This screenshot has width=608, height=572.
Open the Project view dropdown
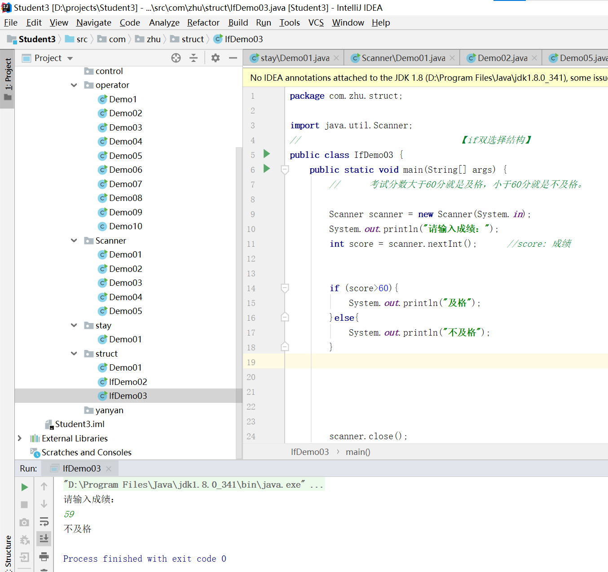pyautogui.click(x=70, y=58)
